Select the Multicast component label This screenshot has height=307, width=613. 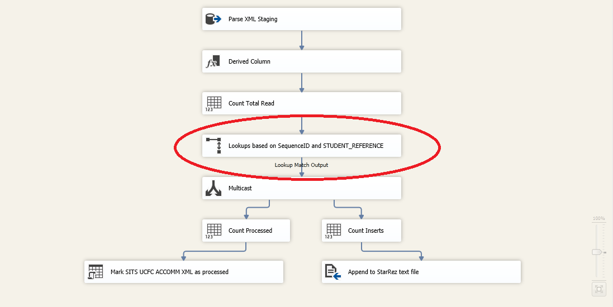pyautogui.click(x=240, y=189)
